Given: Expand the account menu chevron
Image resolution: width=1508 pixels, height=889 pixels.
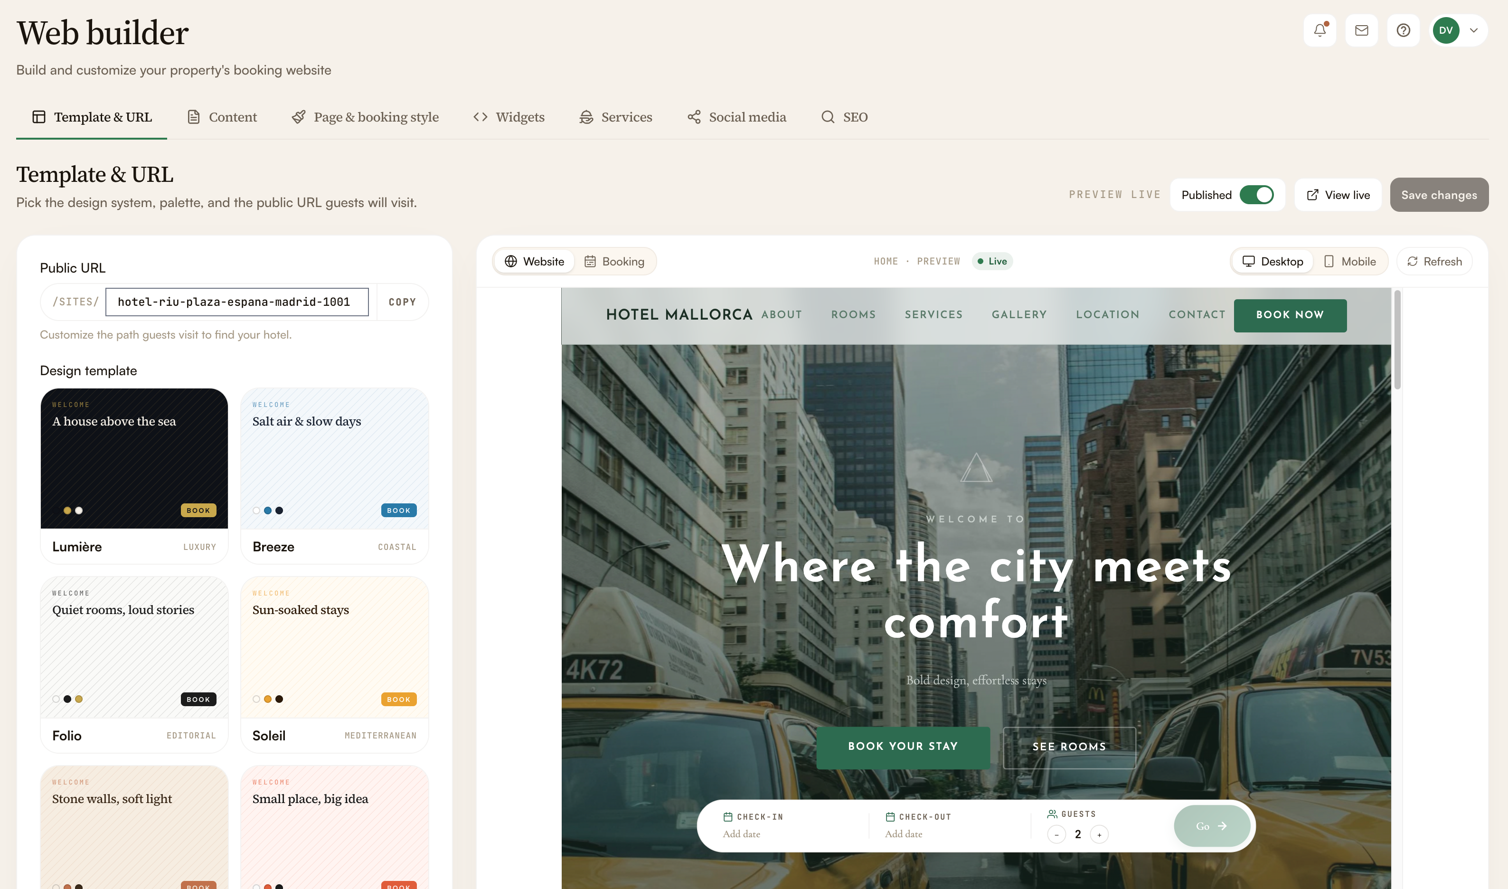Looking at the screenshot, I should [x=1474, y=30].
